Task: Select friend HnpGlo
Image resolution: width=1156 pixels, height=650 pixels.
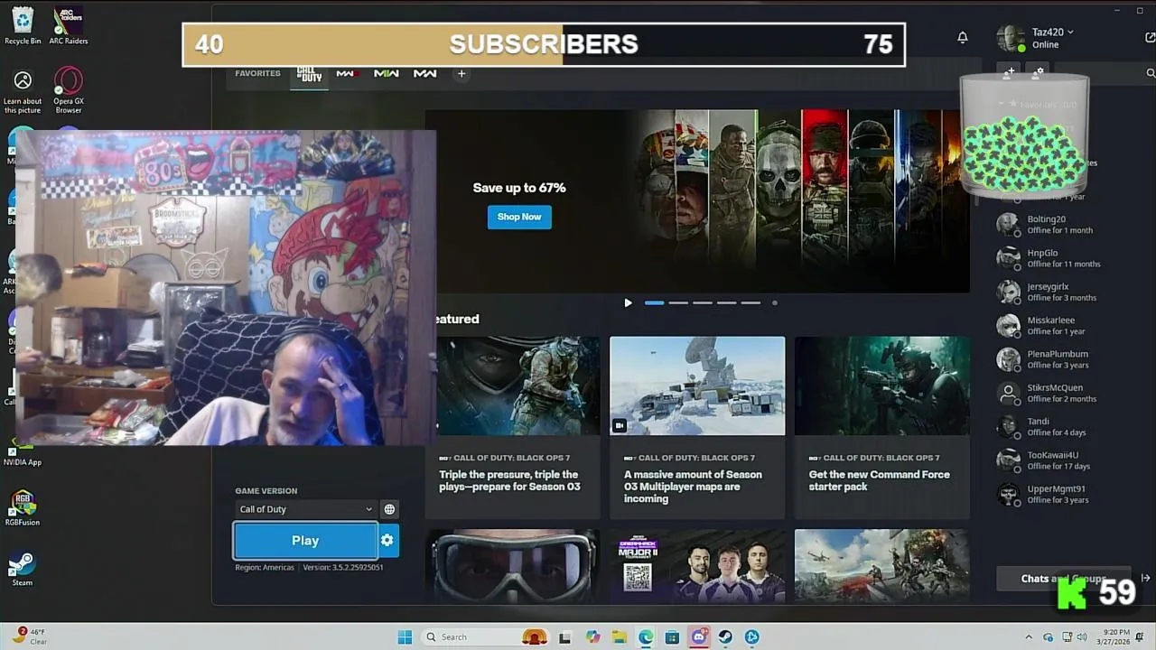Action: [x=1062, y=258]
